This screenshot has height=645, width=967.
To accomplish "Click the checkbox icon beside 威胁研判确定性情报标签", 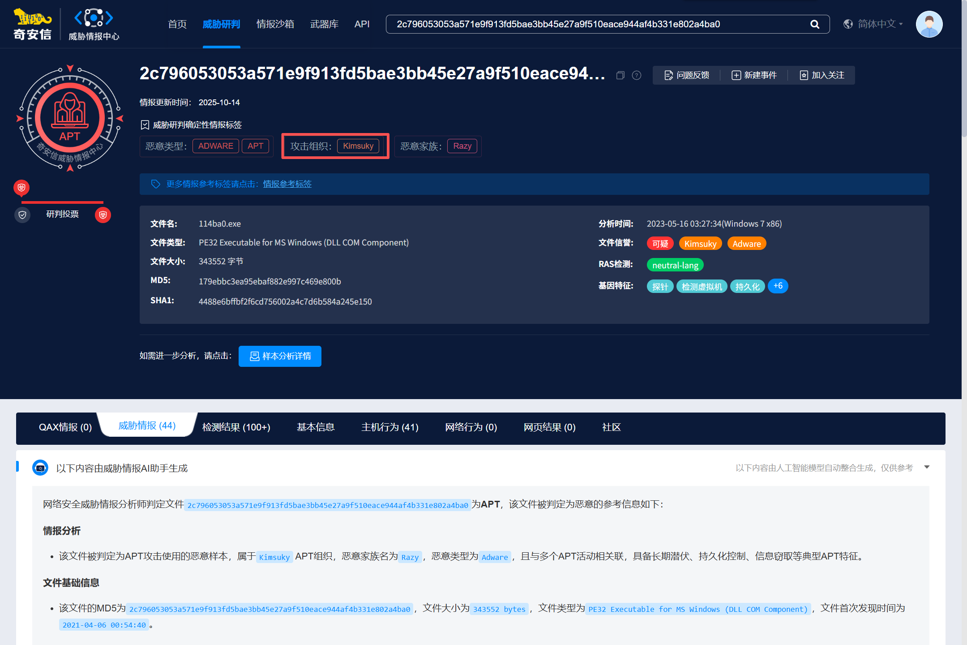I will pyautogui.click(x=145, y=125).
